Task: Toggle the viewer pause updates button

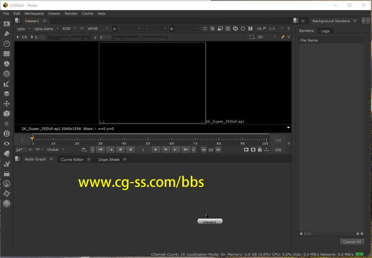Action: (250, 28)
